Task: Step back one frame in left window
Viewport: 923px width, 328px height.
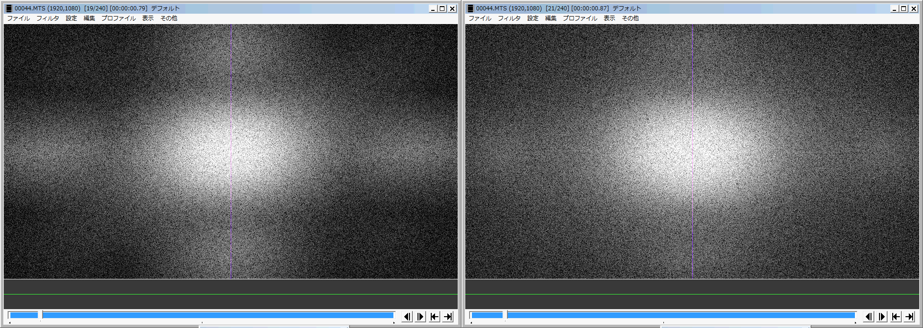Action: (407, 317)
